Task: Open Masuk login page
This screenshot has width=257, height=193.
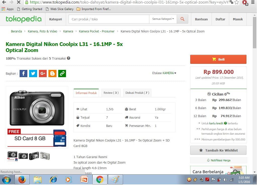Action: 238,19
